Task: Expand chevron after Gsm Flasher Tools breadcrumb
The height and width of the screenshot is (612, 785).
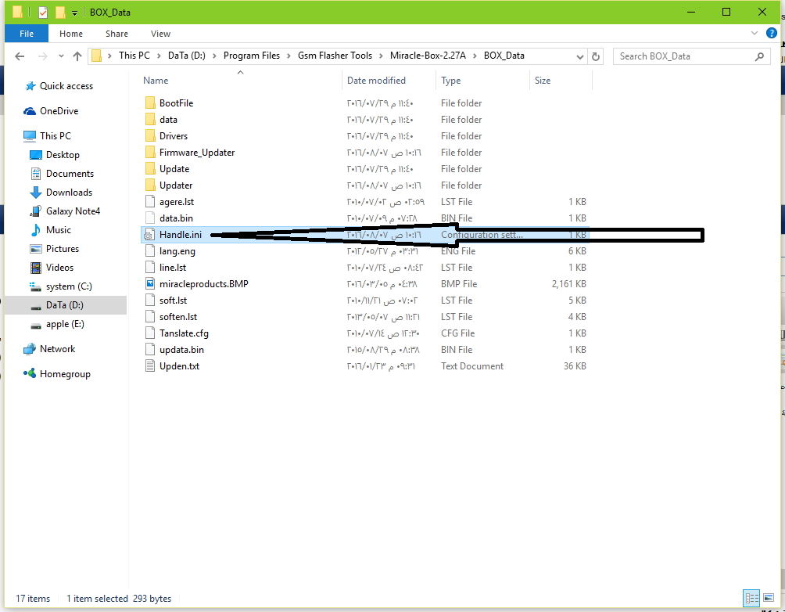Action: 381,56
